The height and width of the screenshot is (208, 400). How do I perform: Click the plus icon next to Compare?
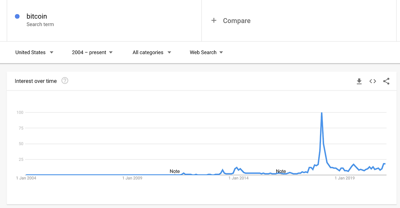pyautogui.click(x=214, y=20)
